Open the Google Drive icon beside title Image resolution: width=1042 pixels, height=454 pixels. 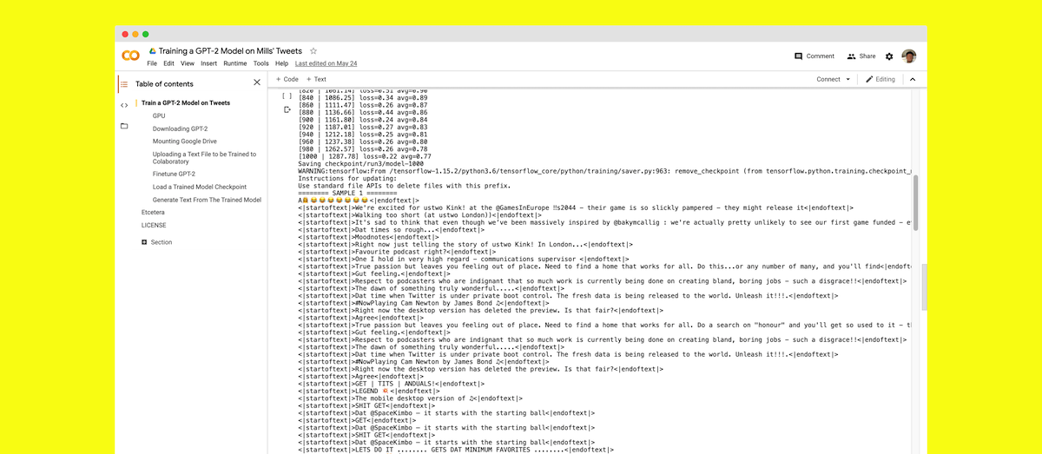[152, 51]
